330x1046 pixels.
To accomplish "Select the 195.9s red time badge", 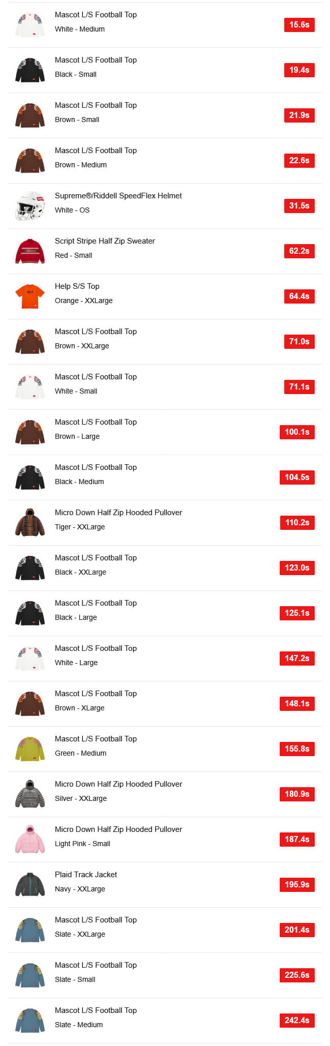I will [x=297, y=885].
